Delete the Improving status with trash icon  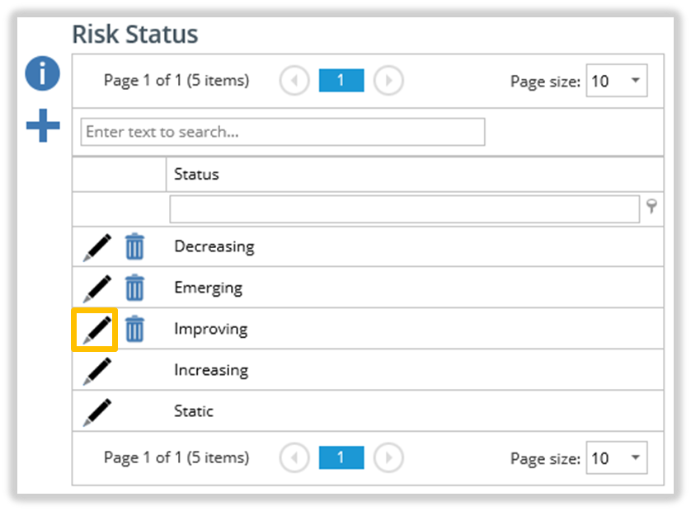click(134, 329)
